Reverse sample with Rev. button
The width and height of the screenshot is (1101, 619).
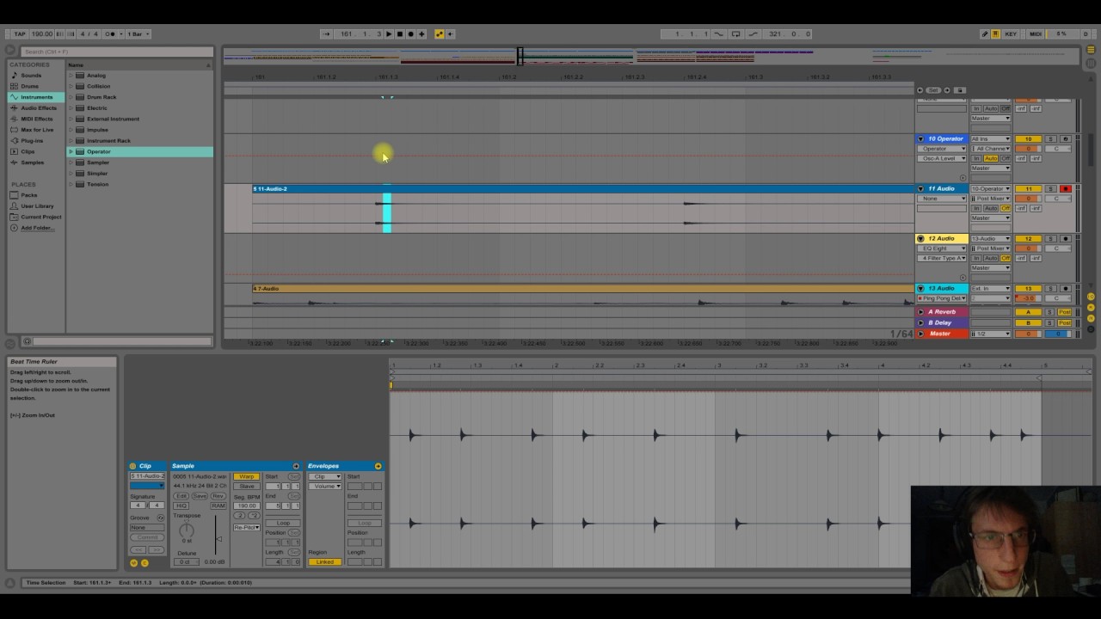click(x=218, y=496)
